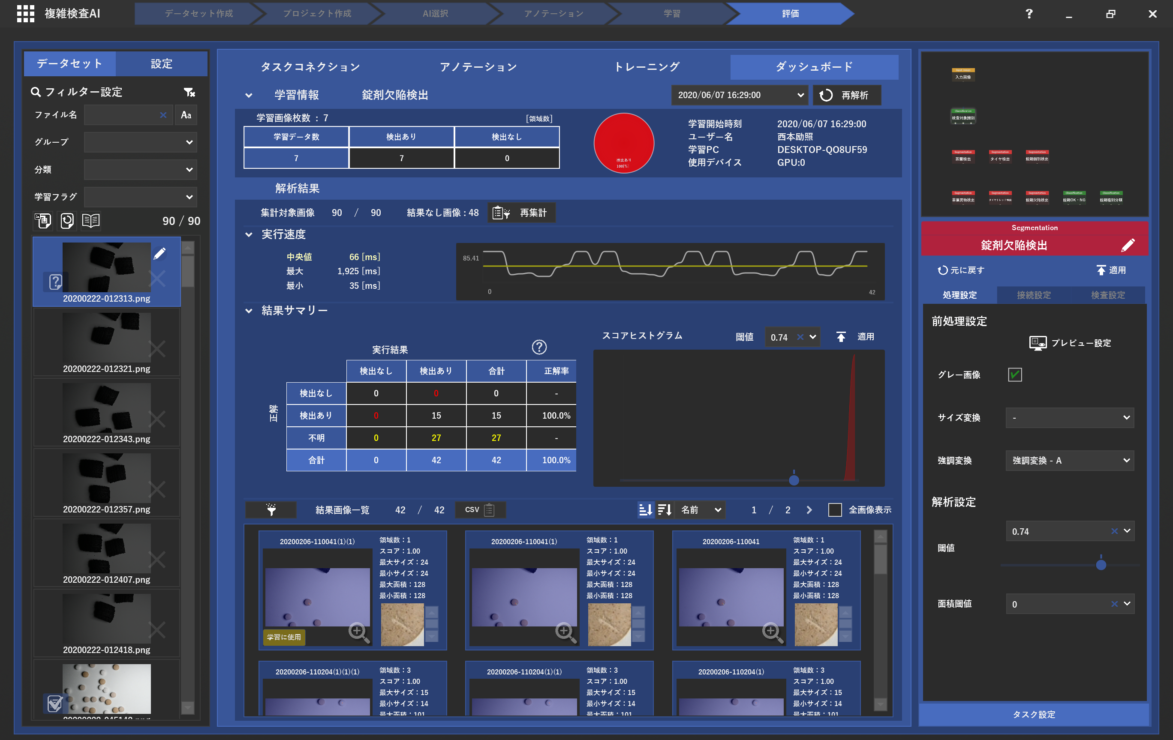Collapse the 結果サマリー section
Image resolution: width=1173 pixels, height=740 pixels.
tap(249, 311)
